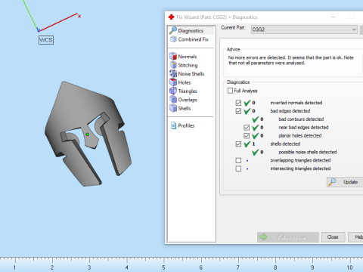Click the number 5 on the ruler
This screenshot has width=363, height=272.
(163, 267)
